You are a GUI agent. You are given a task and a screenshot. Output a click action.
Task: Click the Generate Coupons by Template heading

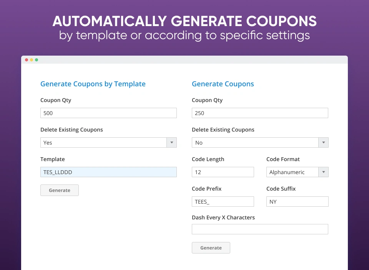93,84
